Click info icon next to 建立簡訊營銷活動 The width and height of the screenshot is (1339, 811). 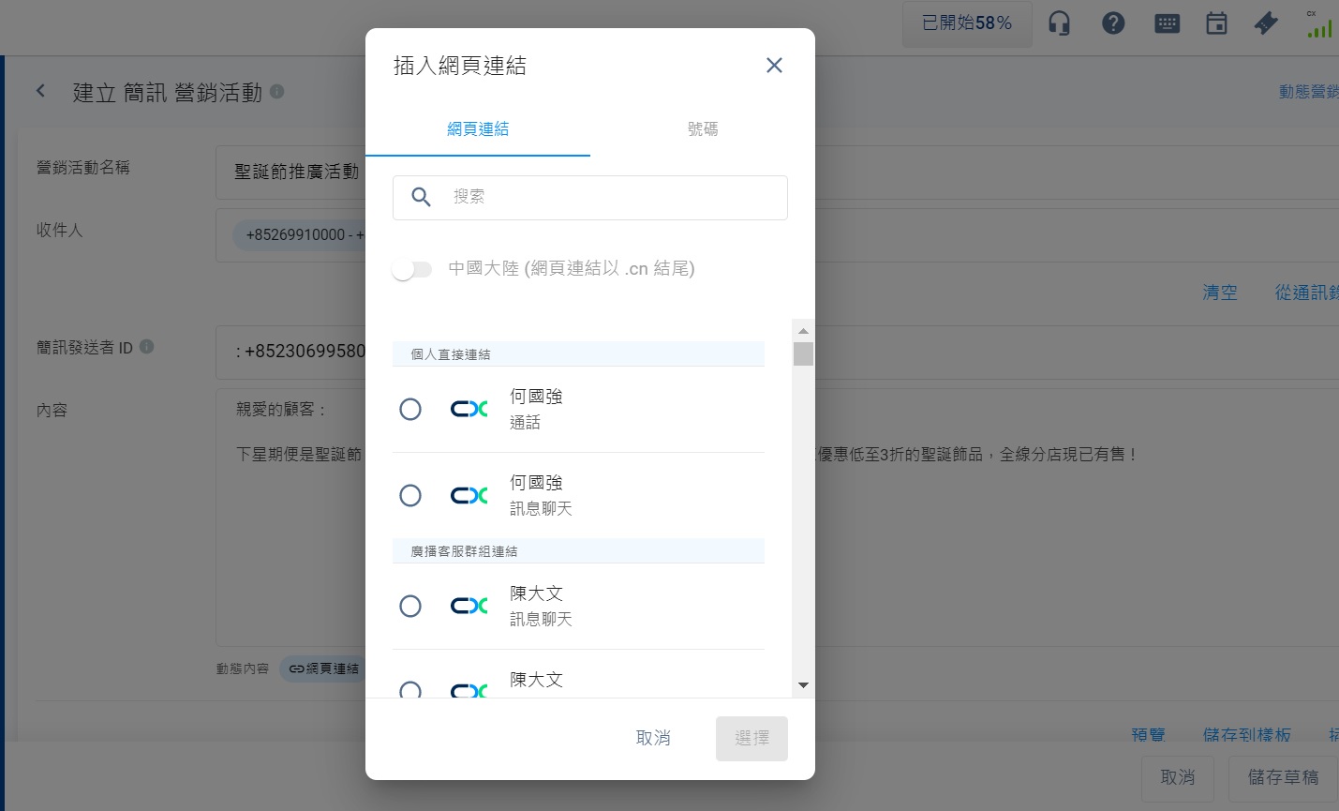click(x=277, y=91)
